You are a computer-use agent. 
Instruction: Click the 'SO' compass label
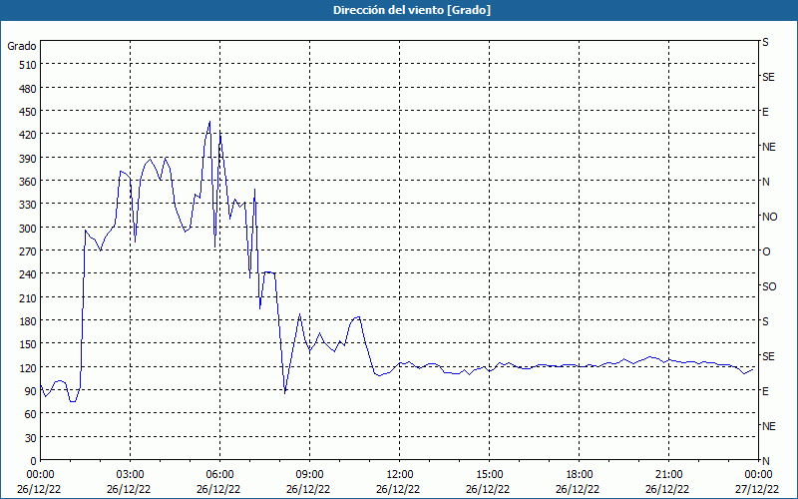coord(769,287)
